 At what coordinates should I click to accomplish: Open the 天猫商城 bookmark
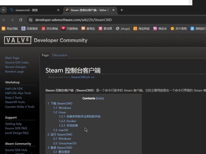pos(69,28)
